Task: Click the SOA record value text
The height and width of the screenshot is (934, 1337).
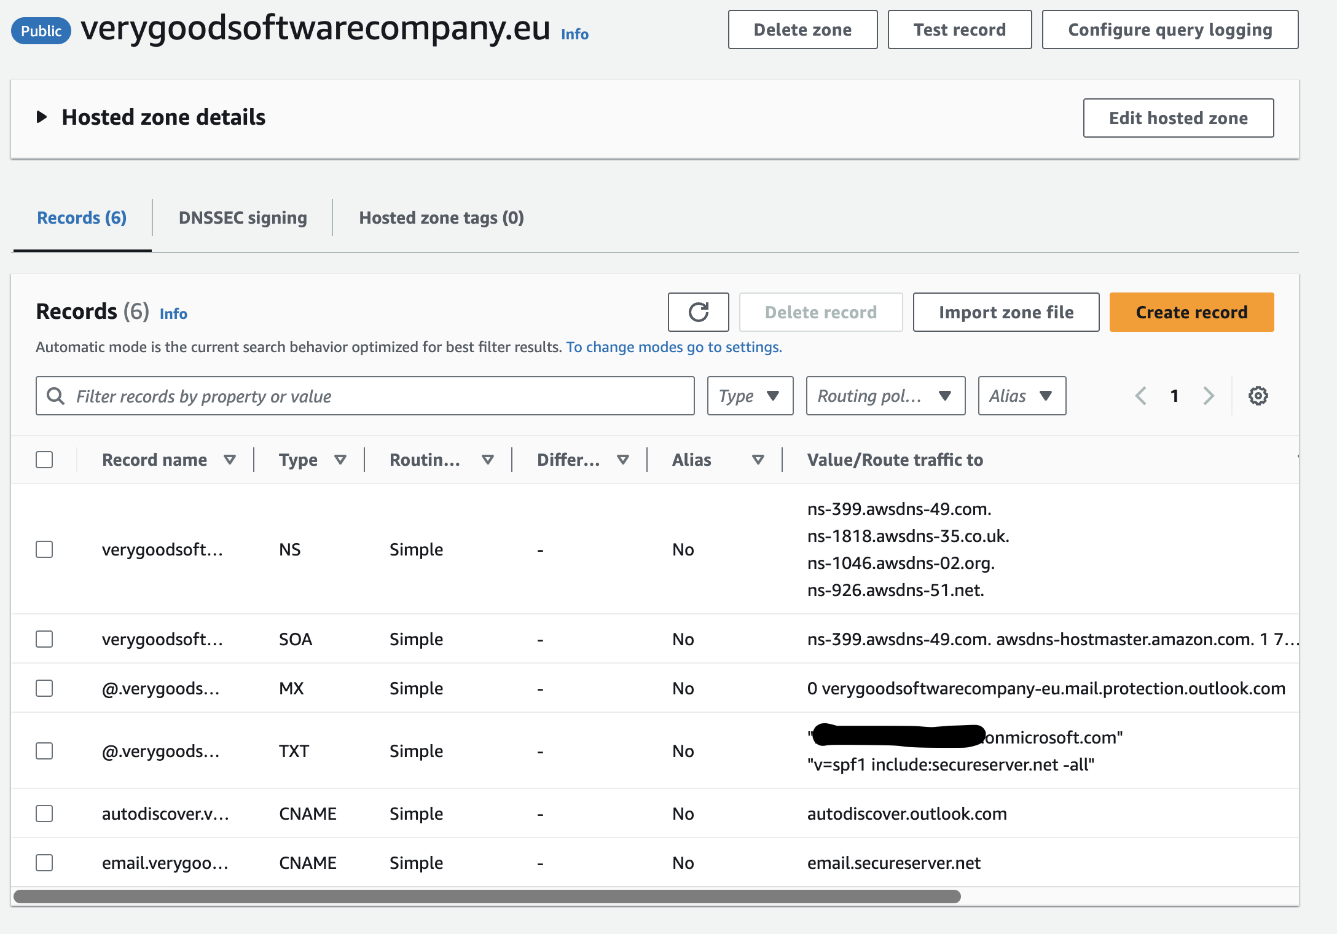Action: pos(1053,639)
